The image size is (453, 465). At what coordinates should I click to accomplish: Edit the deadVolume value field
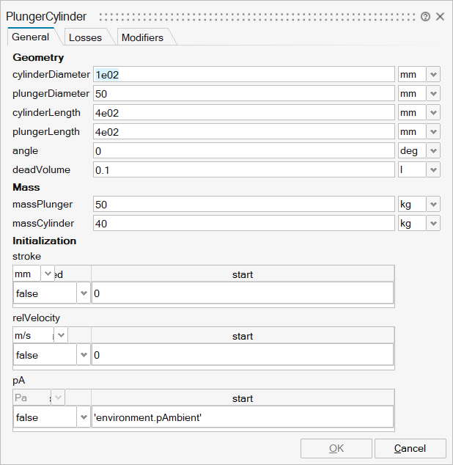click(x=243, y=169)
